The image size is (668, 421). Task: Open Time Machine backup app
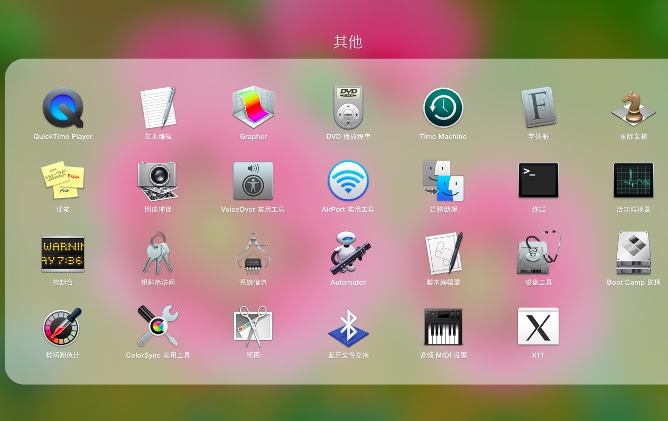443,108
